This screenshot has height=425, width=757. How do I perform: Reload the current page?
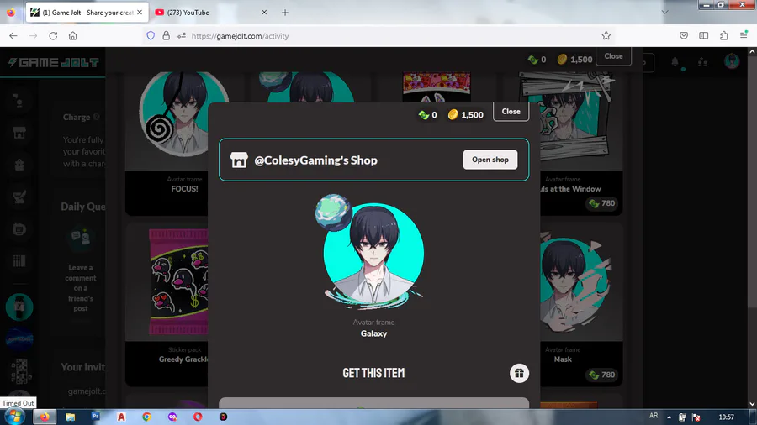[53, 35]
